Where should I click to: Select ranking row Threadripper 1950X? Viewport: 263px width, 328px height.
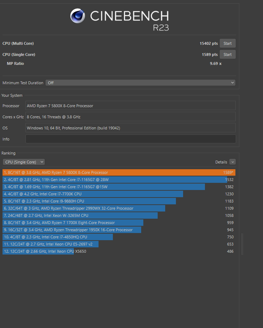click(119, 230)
